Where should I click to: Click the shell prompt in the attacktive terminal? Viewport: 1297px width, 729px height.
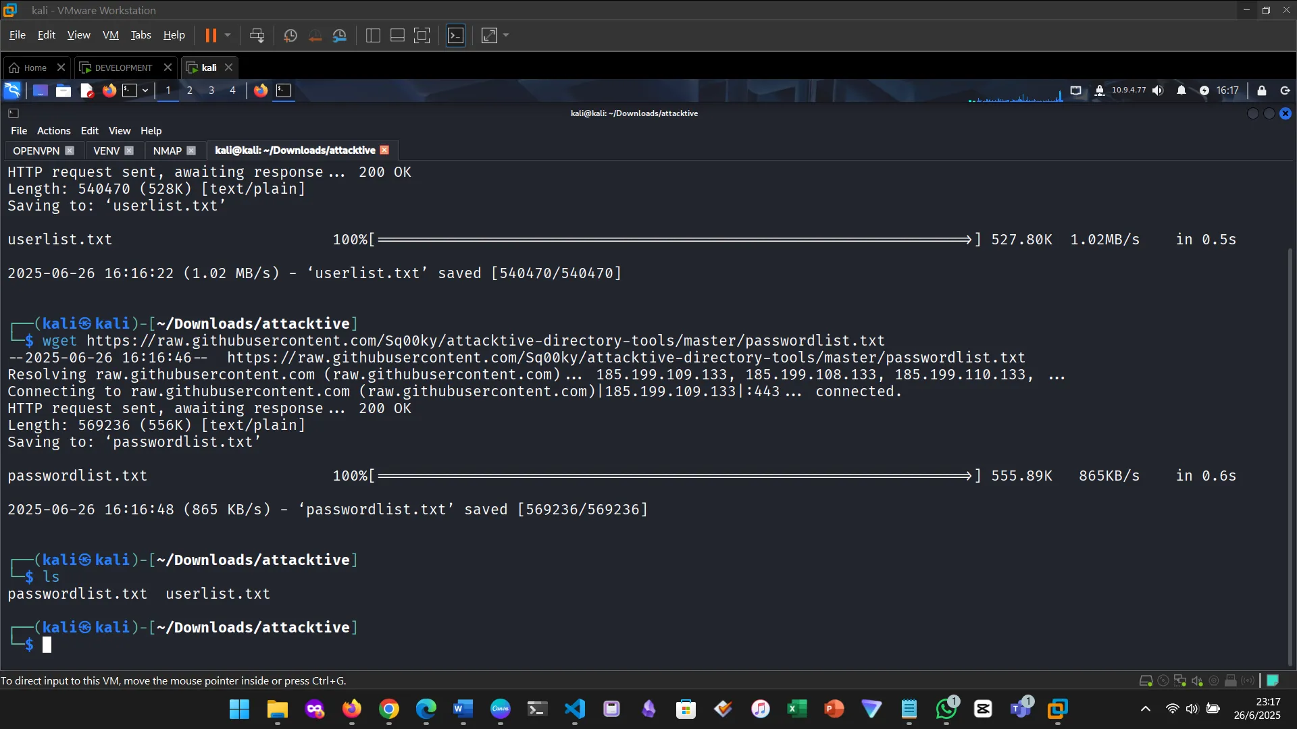47,645
